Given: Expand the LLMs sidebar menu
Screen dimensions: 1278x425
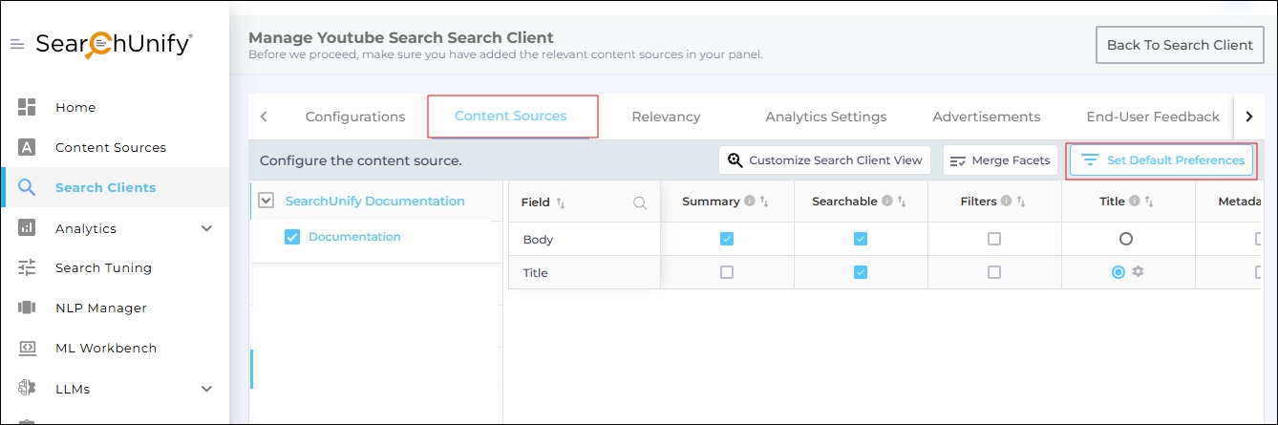Looking at the screenshot, I should (x=206, y=389).
